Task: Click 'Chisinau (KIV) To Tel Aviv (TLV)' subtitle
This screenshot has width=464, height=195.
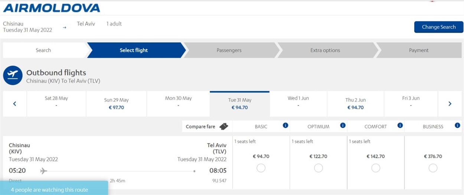Action: click(x=63, y=81)
